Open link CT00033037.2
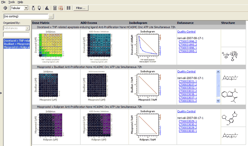This screenshot has width=248, height=146. 188,85
